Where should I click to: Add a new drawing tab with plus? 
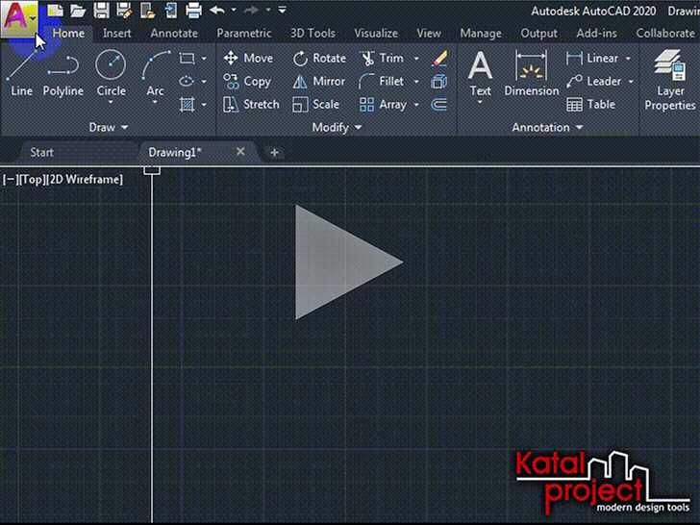274,153
